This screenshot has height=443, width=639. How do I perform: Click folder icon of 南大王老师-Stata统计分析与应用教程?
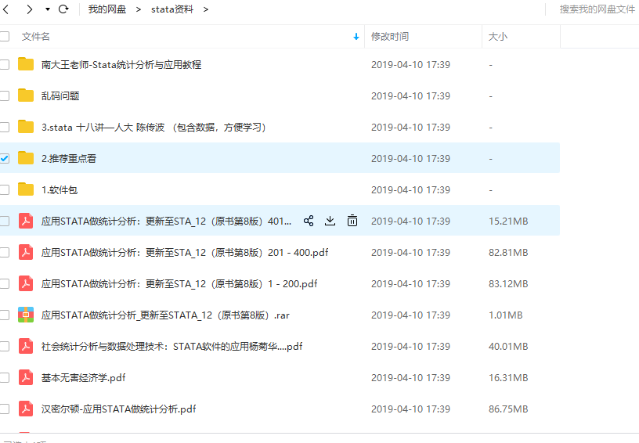coord(26,64)
